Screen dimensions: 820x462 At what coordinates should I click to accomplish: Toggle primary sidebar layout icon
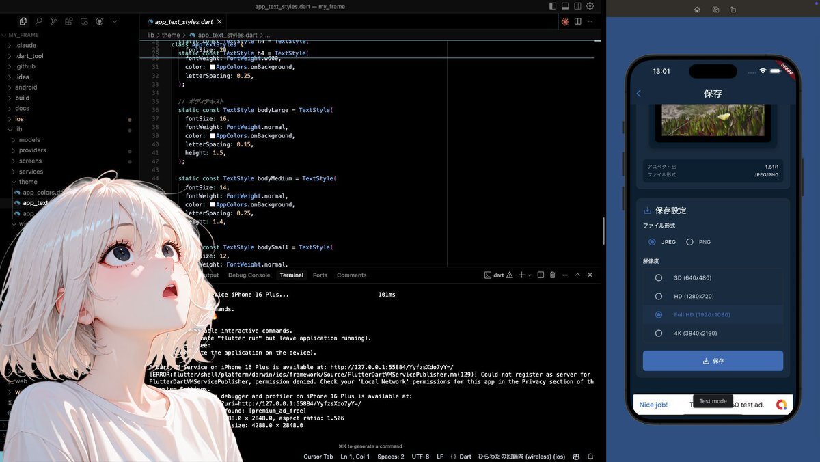pyautogui.click(x=553, y=6)
